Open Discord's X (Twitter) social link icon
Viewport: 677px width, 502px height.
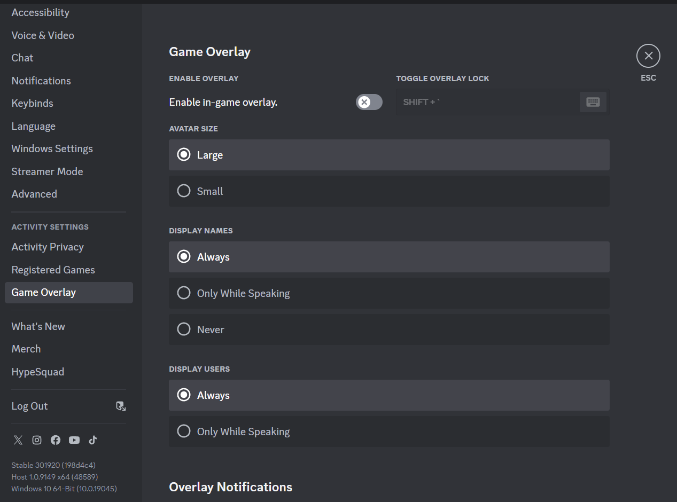[x=18, y=440]
